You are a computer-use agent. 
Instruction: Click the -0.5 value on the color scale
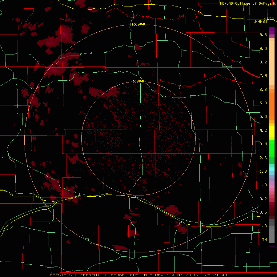pos(262,212)
